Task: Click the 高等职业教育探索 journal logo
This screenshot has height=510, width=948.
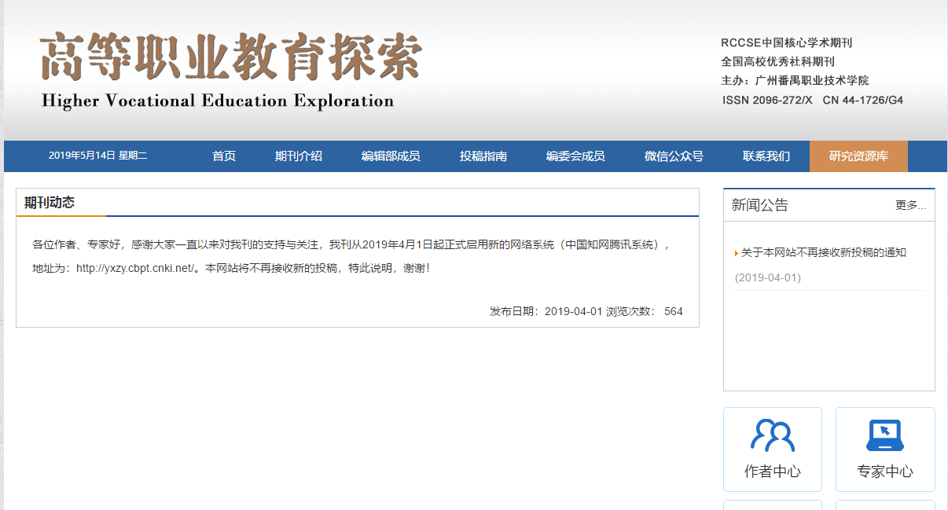Action: [x=230, y=57]
